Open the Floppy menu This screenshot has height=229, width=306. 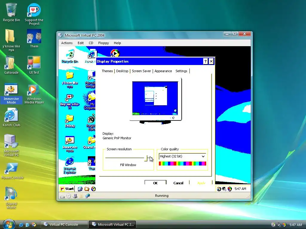pyautogui.click(x=103, y=43)
